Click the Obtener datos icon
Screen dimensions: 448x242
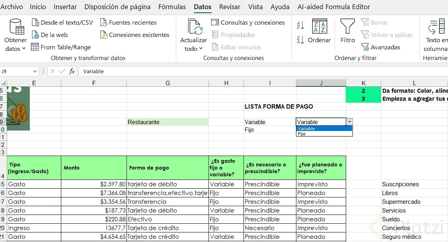[16, 27]
